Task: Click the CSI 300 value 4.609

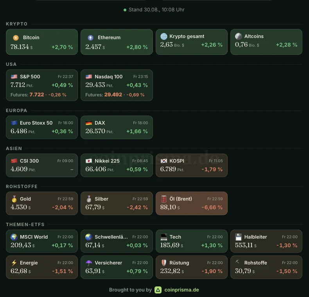Action: [19, 169]
